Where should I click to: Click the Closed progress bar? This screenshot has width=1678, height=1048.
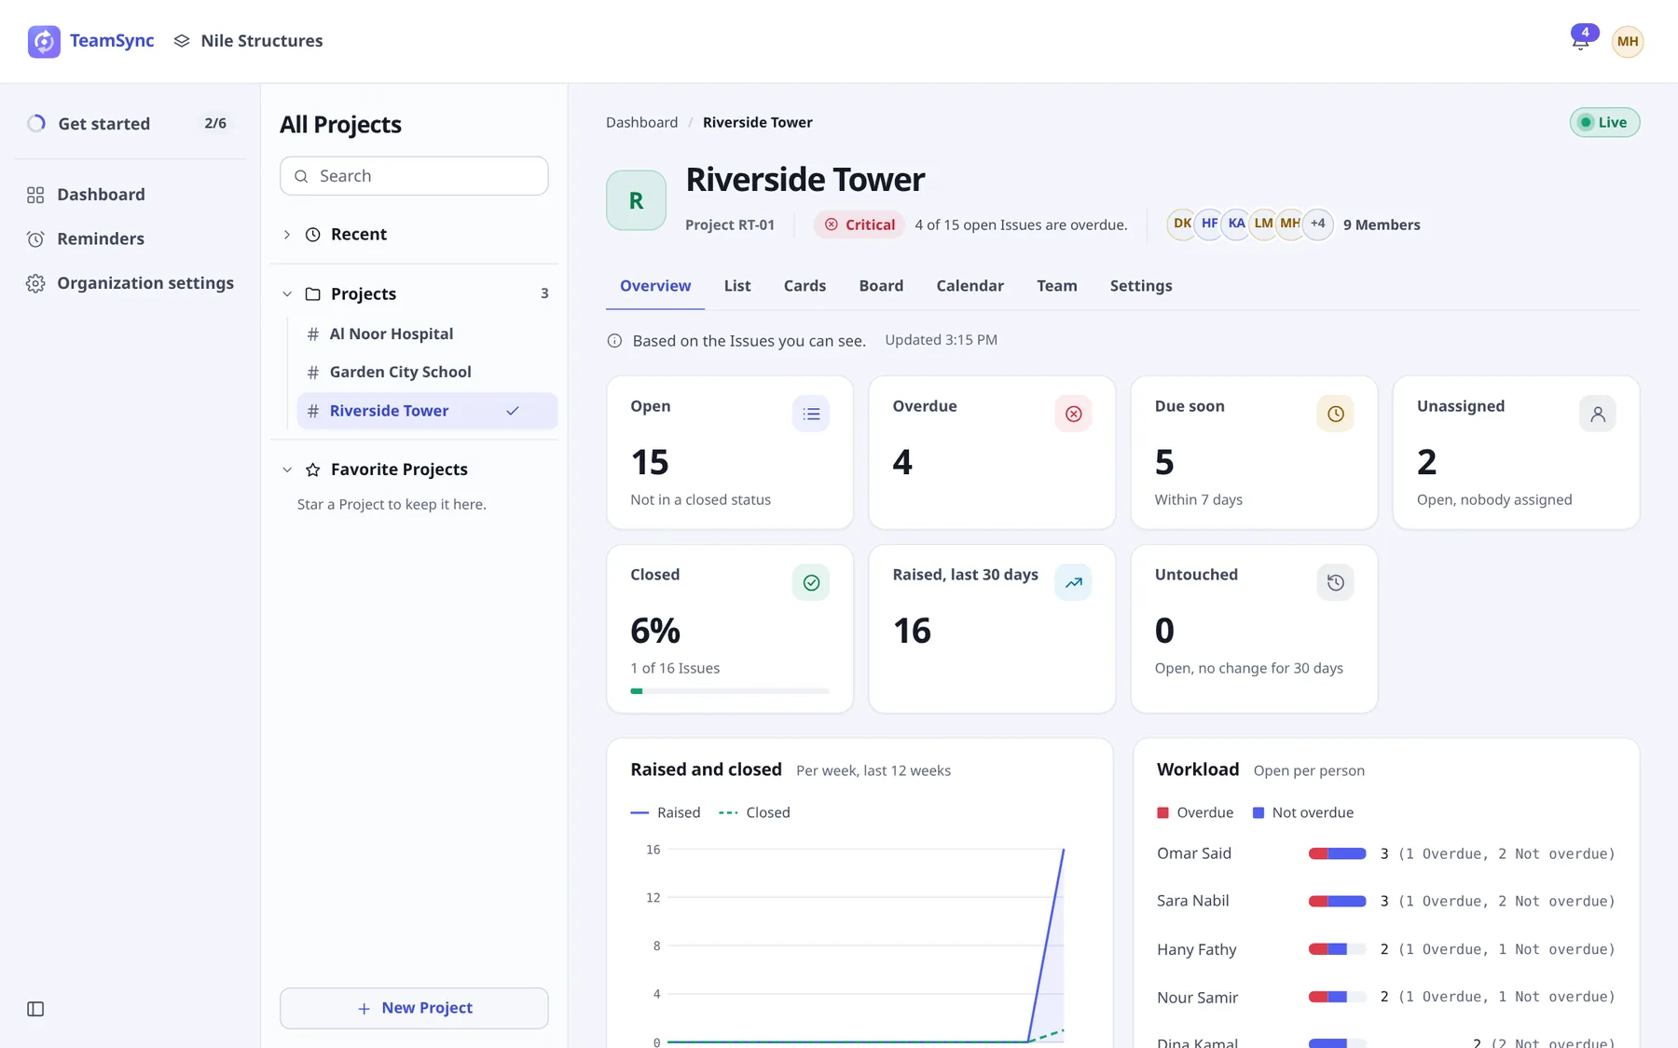[730, 691]
